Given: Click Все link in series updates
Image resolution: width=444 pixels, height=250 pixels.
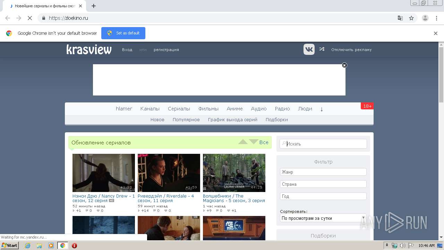Looking at the screenshot, I should pyautogui.click(x=264, y=142).
